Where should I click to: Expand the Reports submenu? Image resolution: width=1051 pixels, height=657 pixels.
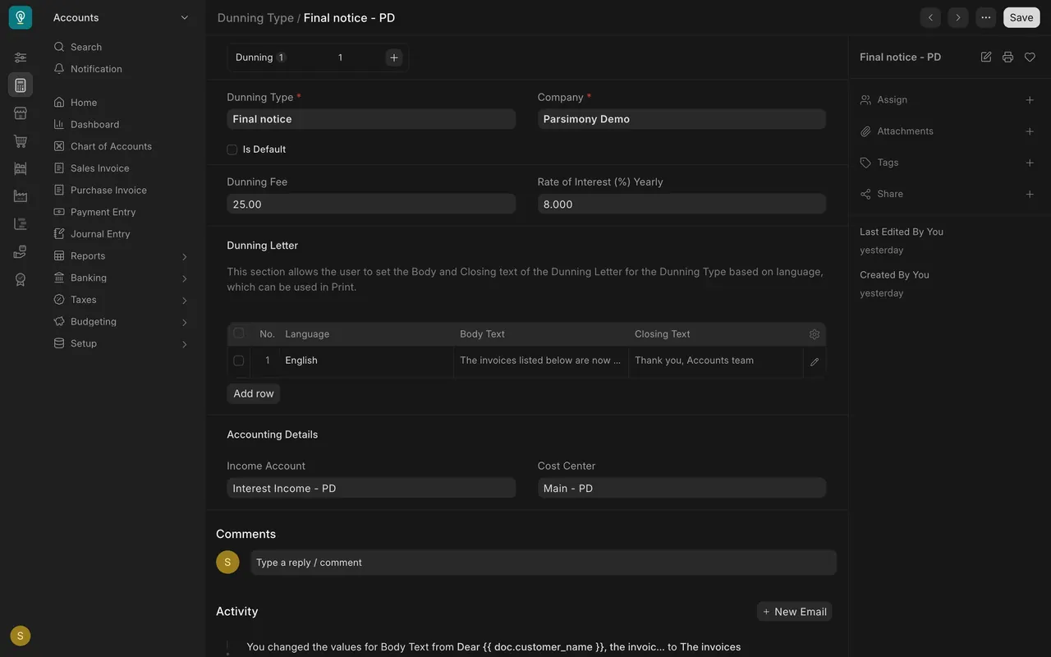tap(184, 256)
